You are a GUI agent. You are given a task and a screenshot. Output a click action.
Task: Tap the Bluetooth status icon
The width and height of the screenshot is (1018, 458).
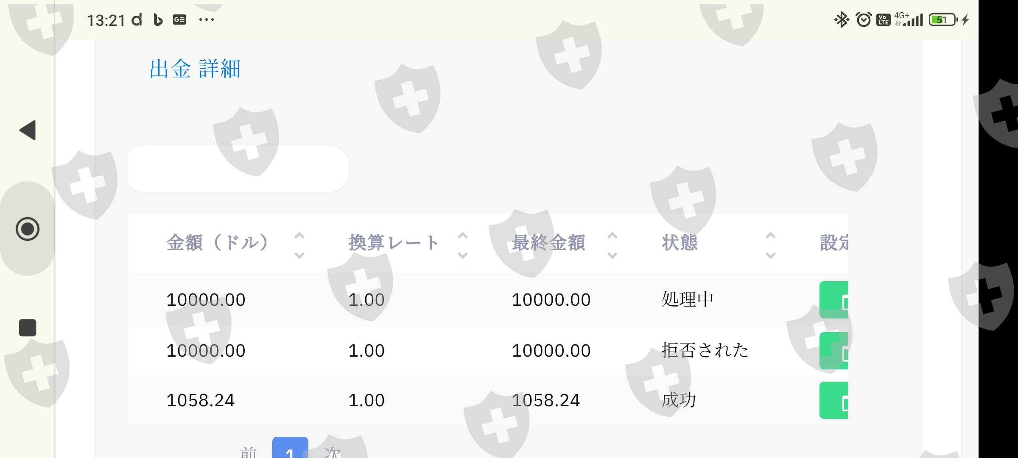(842, 20)
